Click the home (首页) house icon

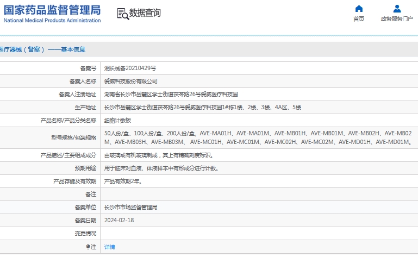(x=359, y=9)
